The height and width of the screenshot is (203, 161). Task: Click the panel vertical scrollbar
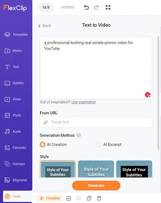click(x=158, y=93)
